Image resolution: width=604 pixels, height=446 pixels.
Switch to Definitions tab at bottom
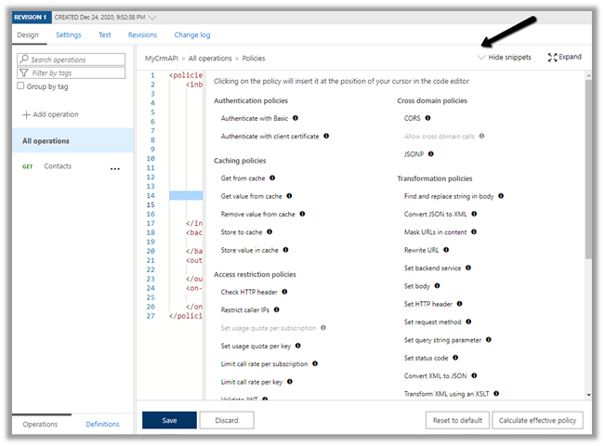tap(102, 425)
